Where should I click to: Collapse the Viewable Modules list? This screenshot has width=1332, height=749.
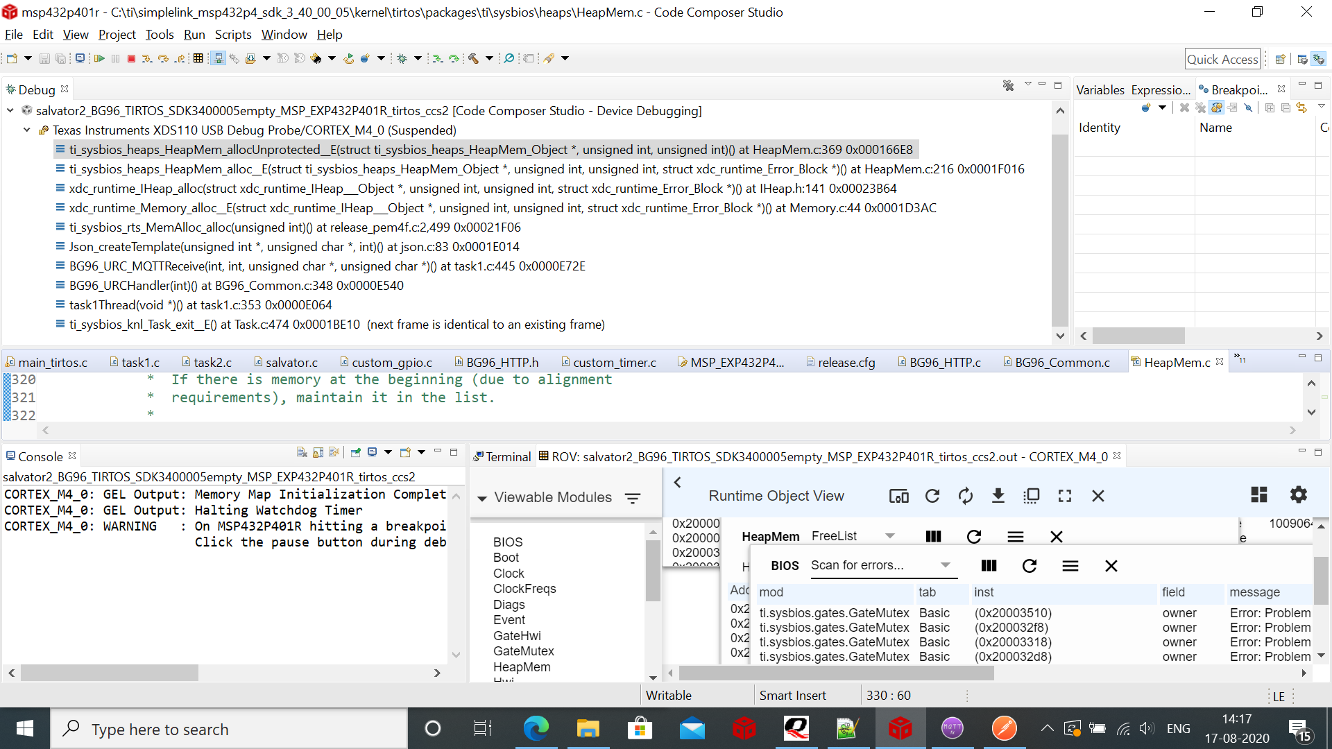point(481,498)
